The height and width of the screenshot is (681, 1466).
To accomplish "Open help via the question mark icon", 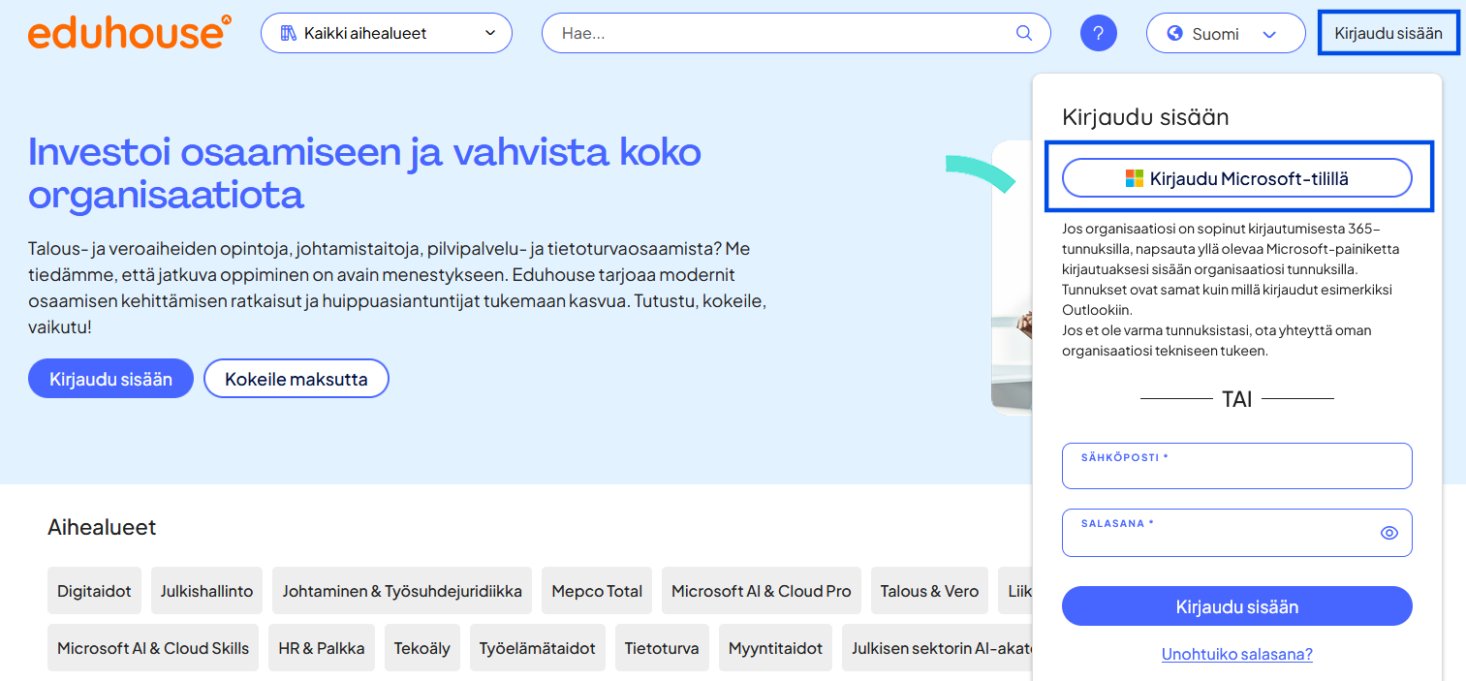I will 1099,33.
